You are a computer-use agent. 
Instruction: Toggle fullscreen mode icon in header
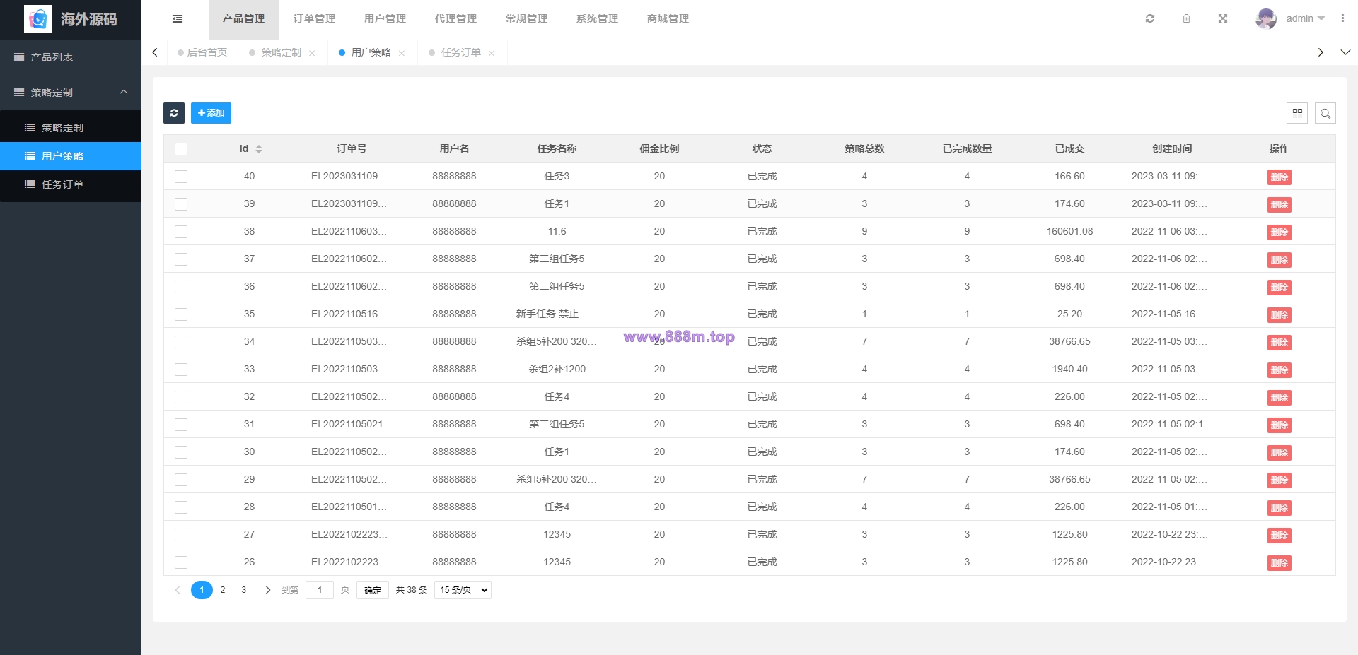click(x=1223, y=18)
